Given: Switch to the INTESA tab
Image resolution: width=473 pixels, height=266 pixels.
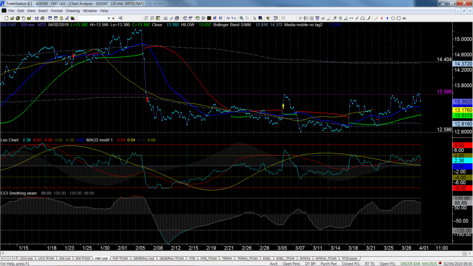Looking at the screenshot, I should (x=305, y=259).
